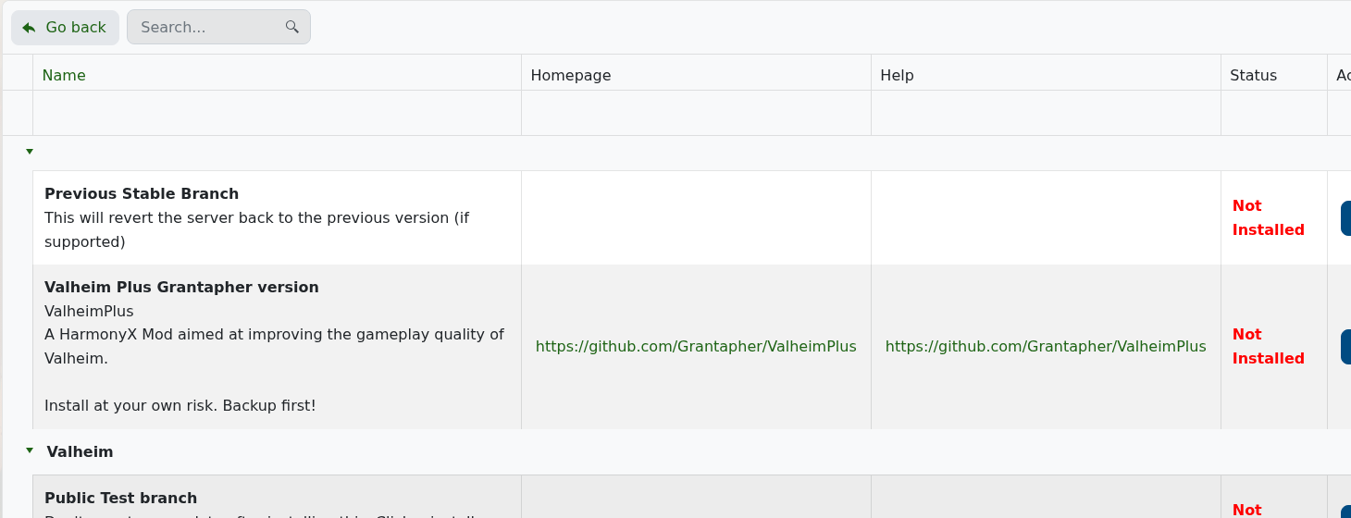The height and width of the screenshot is (518, 1351).
Task: Collapse the Valheim group arrow
Action: [x=30, y=450]
